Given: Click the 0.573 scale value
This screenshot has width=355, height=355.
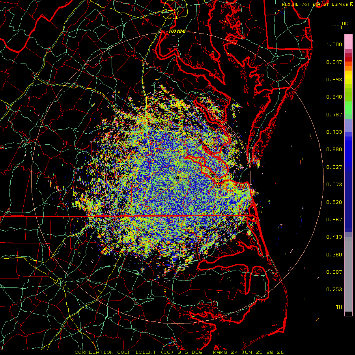Looking at the screenshot, I should click(x=334, y=185).
